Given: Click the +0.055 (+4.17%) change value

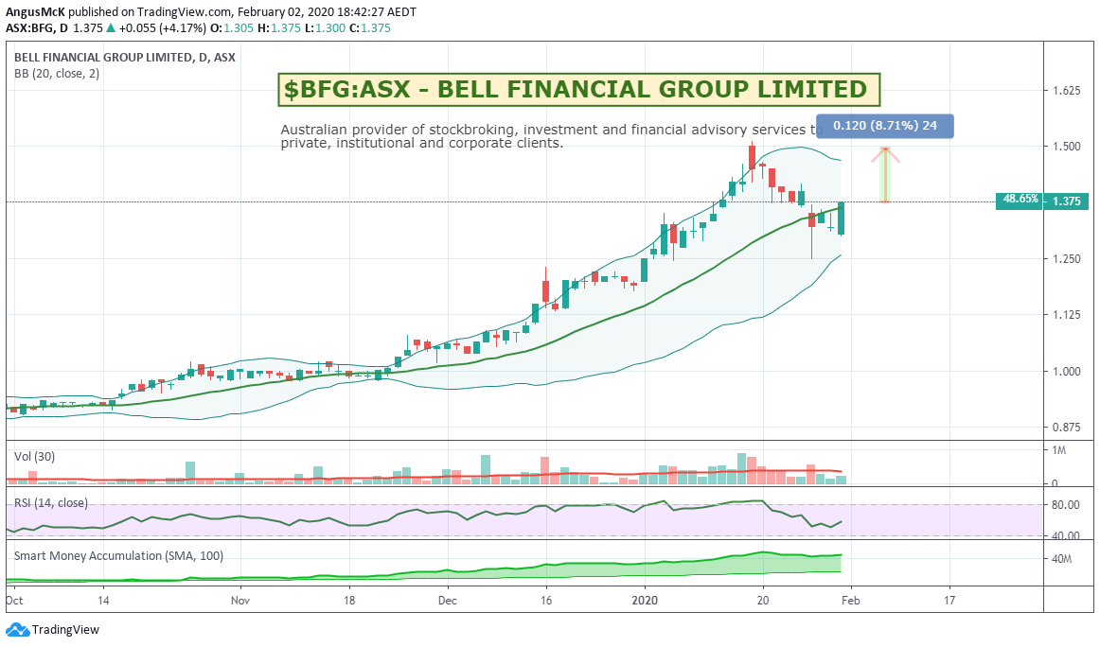Looking at the screenshot, I should pyautogui.click(x=163, y=28).
